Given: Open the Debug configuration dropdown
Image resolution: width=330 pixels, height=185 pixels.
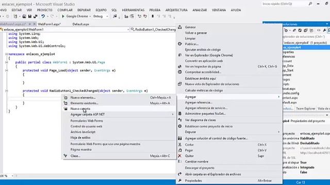Looking at the screenshot, I should [x=101, y=16].
